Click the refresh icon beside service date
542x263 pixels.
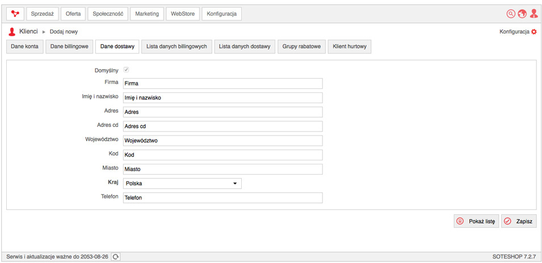click(116, 257)
